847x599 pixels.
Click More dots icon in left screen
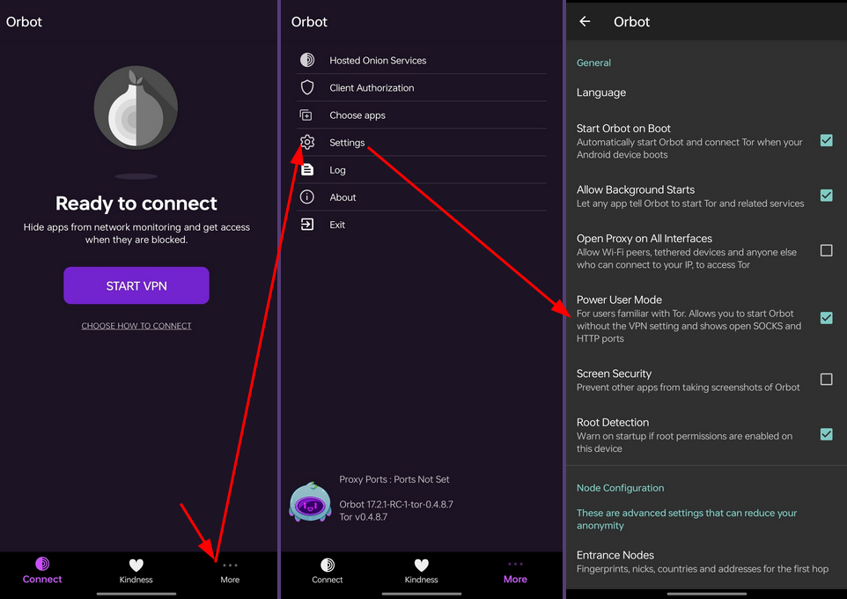(230, 566)
